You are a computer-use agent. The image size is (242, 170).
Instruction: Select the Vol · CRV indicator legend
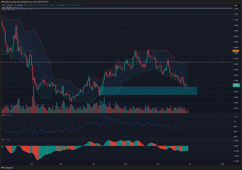(7, 7)
